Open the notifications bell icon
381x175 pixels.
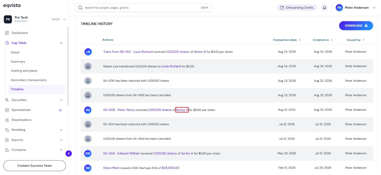(324, 8)
